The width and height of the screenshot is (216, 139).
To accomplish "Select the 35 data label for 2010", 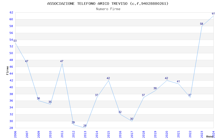I will 50,102.
